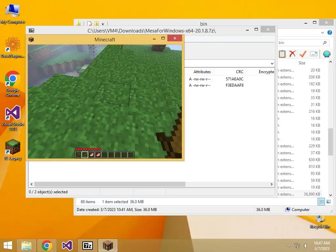The image size is (336, 252).
Task: Show hidden tray icons arrow
Action: [289, 246]
